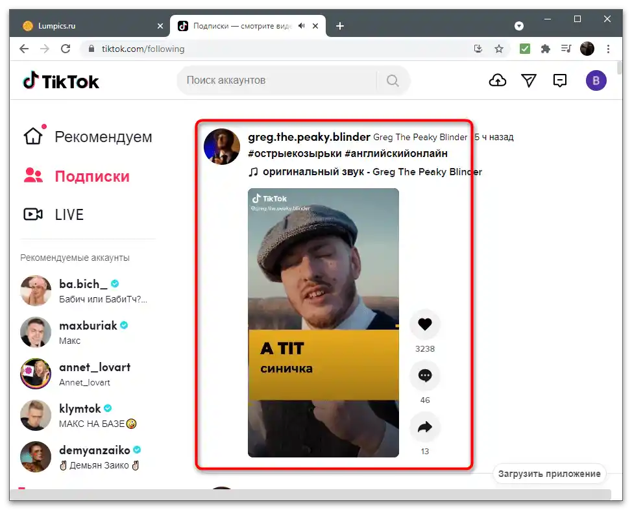This screenshot has width=632, height=510.
Task: Open the Chrome extensions puzzle icon
Action: [x=545, y=49]
